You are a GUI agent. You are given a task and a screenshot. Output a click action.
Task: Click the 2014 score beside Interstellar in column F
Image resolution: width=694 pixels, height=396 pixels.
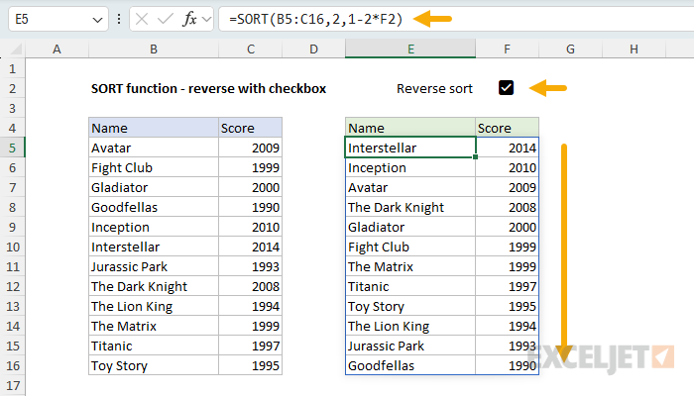[x=507, y=148]
